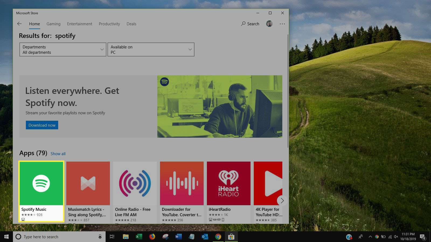Click the iHeartRadio title text
This screenshot has width=431, height=242.
tap(220, 209)
